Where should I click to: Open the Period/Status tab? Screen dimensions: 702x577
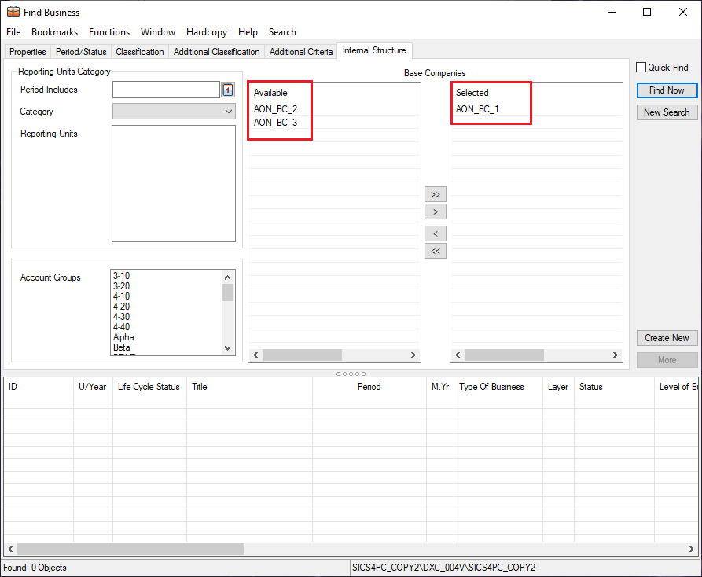point(81,52)
